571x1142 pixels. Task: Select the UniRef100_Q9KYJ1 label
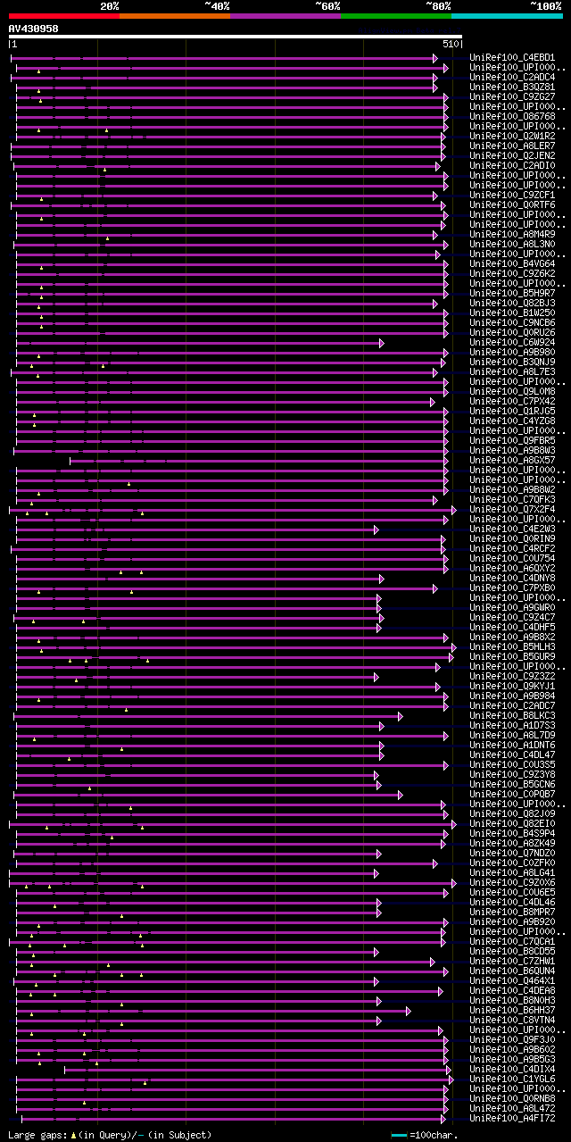point(512,687)
